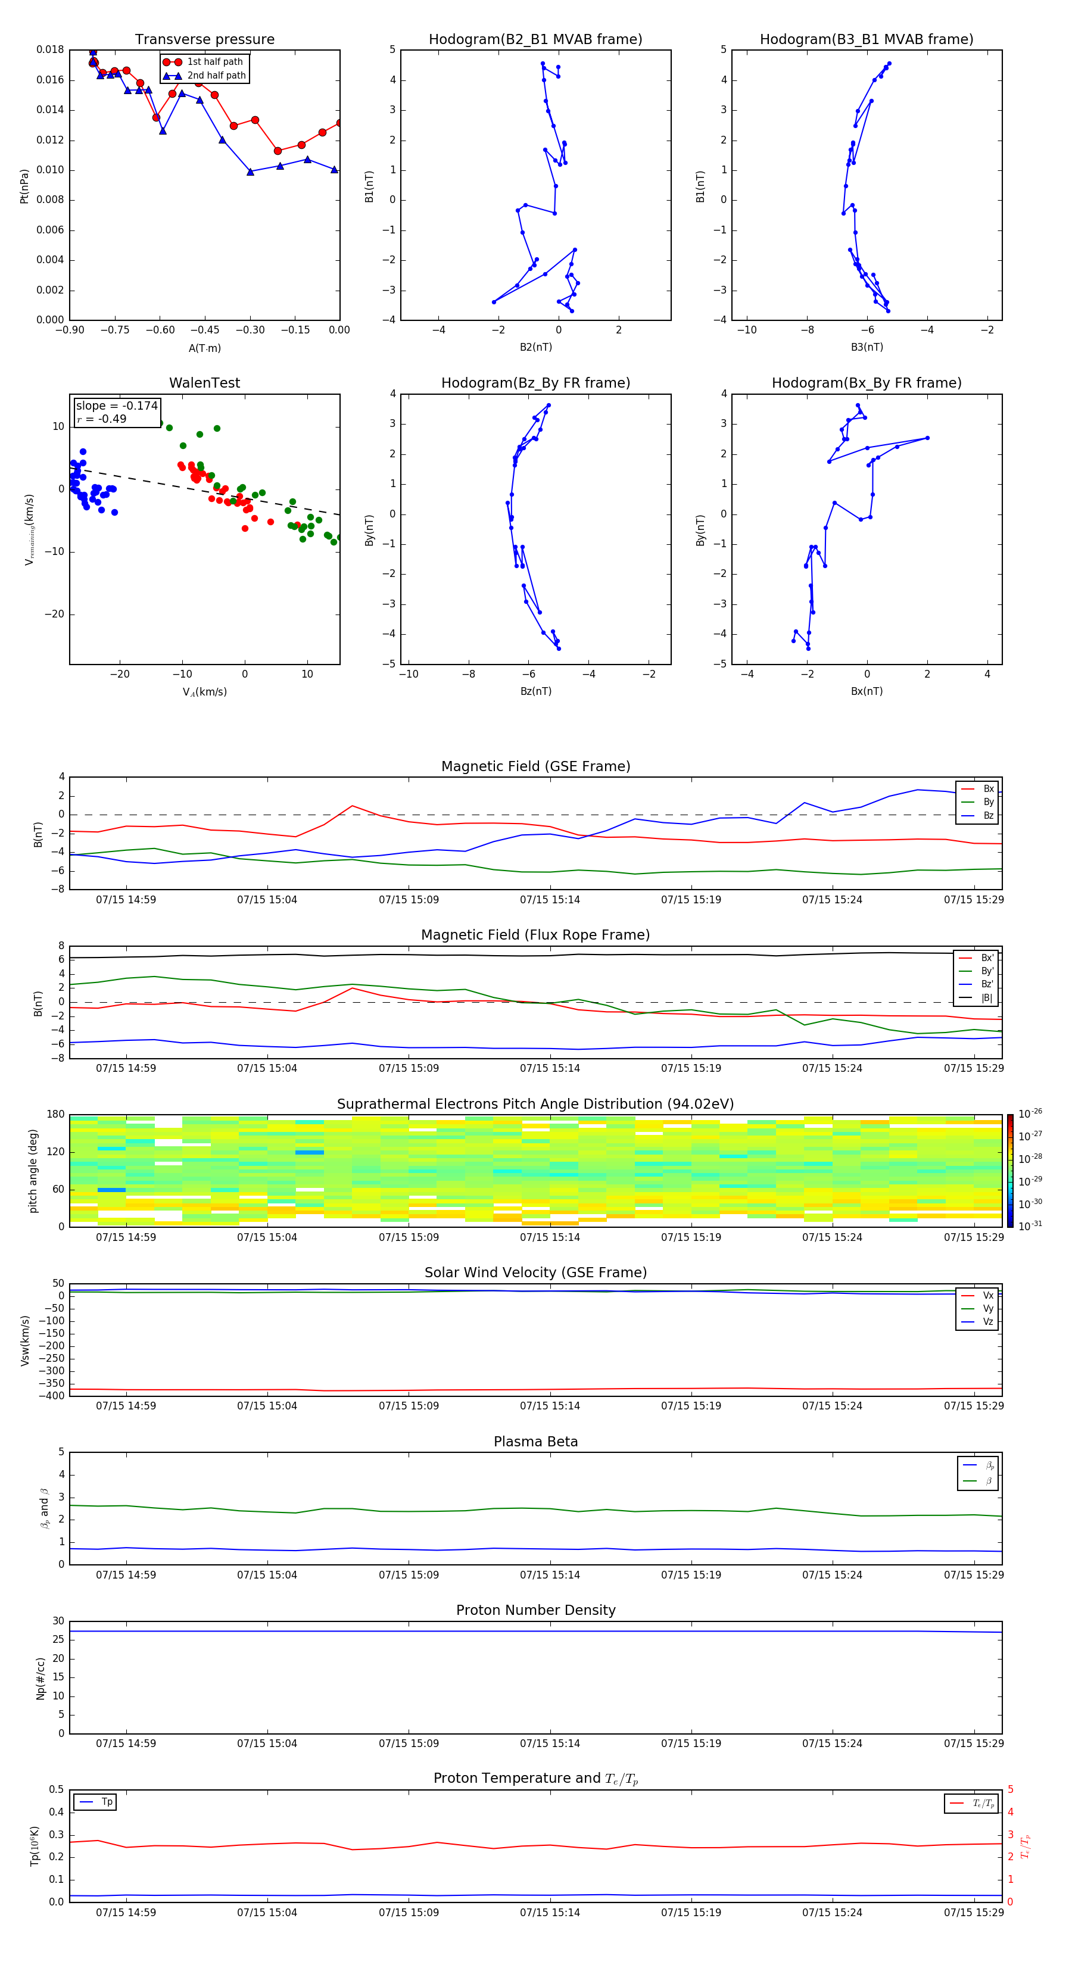Click the 'Proton Number Density' title
Viewport: 1072px width, 1965px height.
(x=535, y=1610)
